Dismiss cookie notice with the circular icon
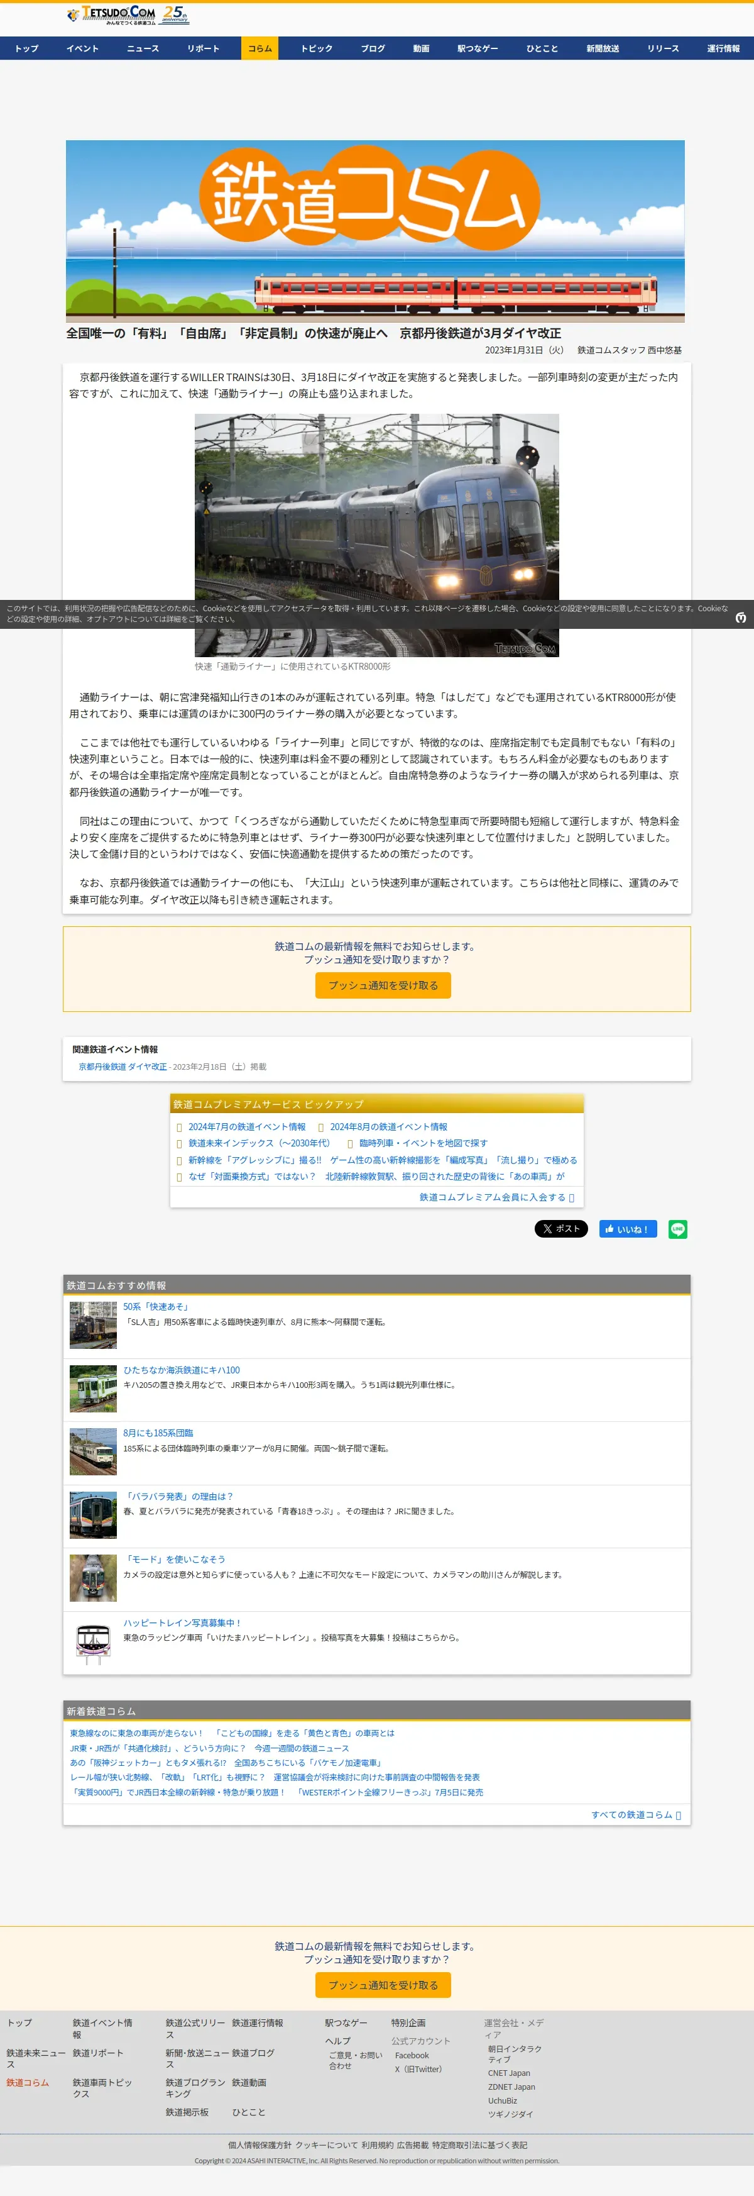The image size is (754, 2196). 740,617
